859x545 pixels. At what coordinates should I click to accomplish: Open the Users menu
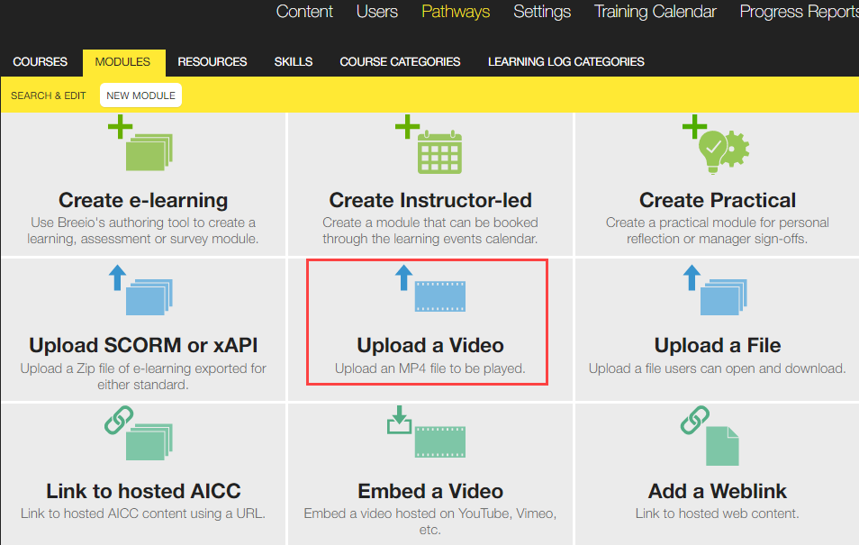(377, 12)
